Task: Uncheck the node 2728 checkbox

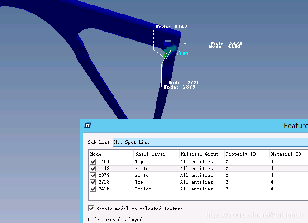Action: 93,182
